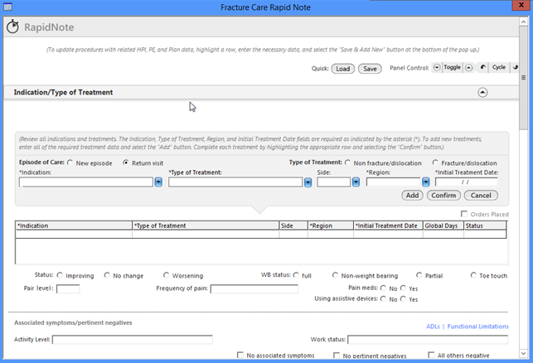Click the Quick Load button
533x363 pixels.
(x=342, y=69)
